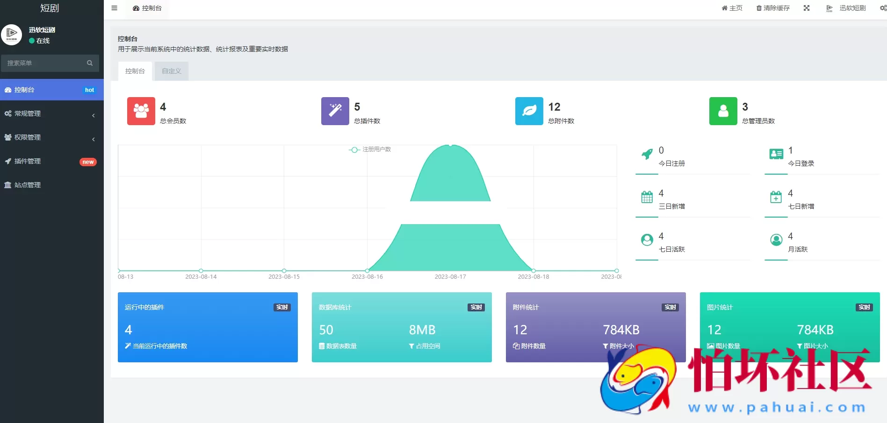Select the 控制台 tab
This screenshot has width=887, height=423.
135,71
